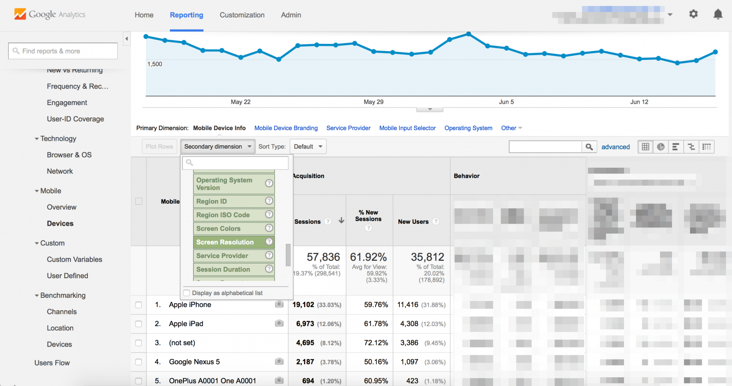The image size is (732, 386).
Task: Show help for Sessions column
Action: click(x=328, y=222)
